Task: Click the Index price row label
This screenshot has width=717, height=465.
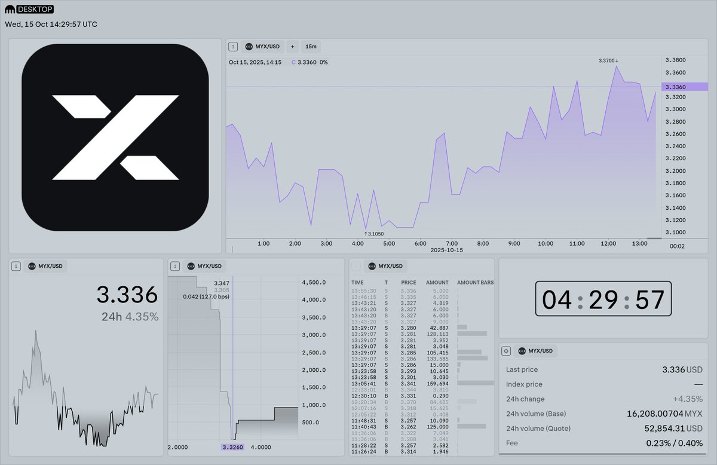Action: [x=524, y=384]
